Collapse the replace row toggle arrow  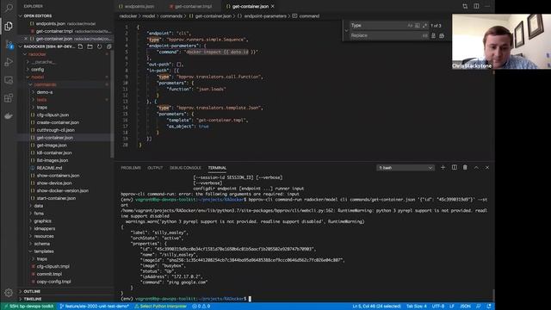(346, 31)
